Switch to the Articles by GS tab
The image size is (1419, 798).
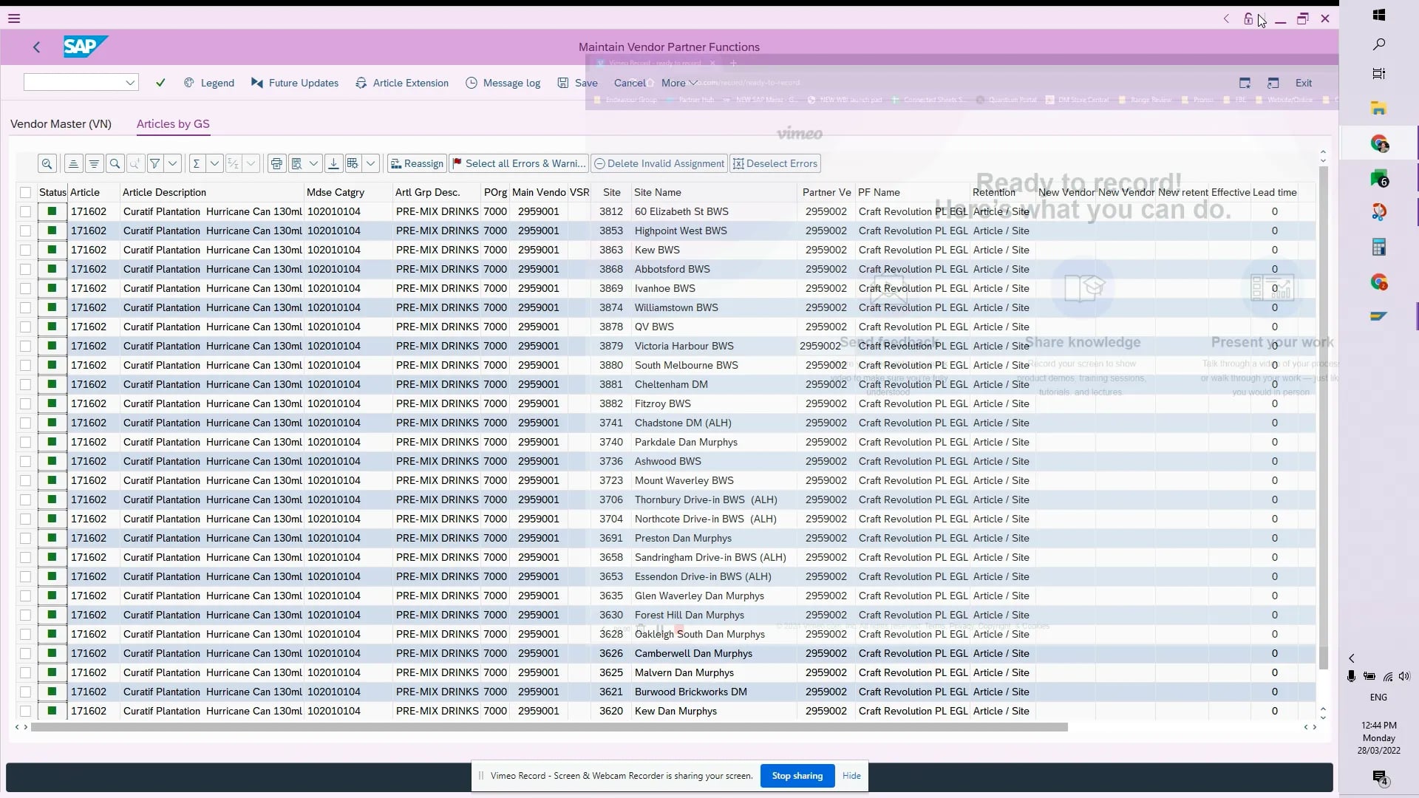tap(173, 123)
